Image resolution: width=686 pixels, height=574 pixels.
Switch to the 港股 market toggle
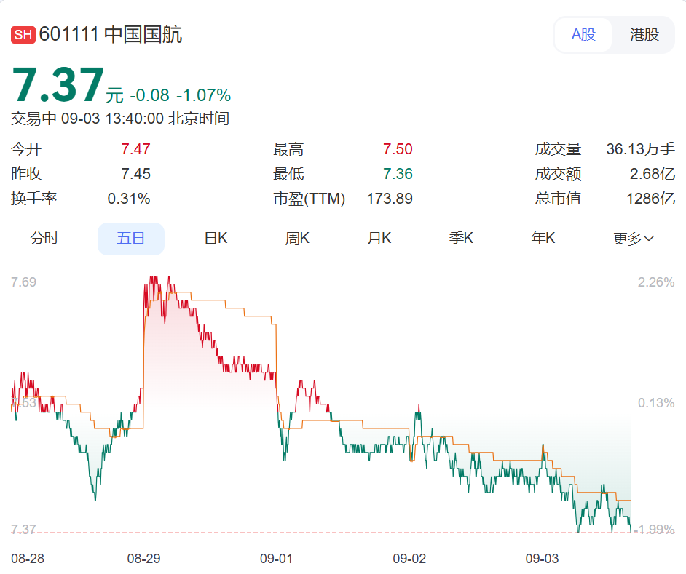tap(644, 35)
